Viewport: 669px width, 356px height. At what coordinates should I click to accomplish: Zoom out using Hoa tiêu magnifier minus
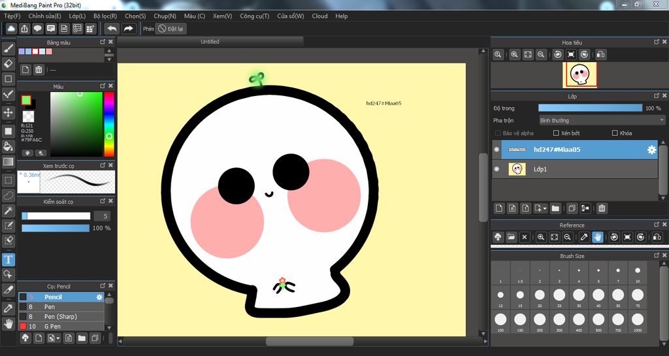click(x=541, y=55)
